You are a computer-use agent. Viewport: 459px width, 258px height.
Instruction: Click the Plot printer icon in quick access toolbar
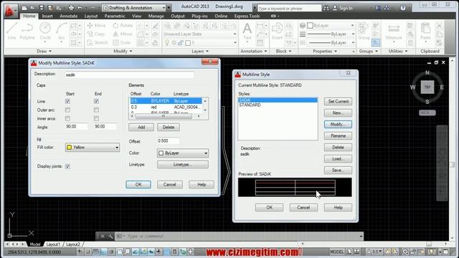pos(71,8)
